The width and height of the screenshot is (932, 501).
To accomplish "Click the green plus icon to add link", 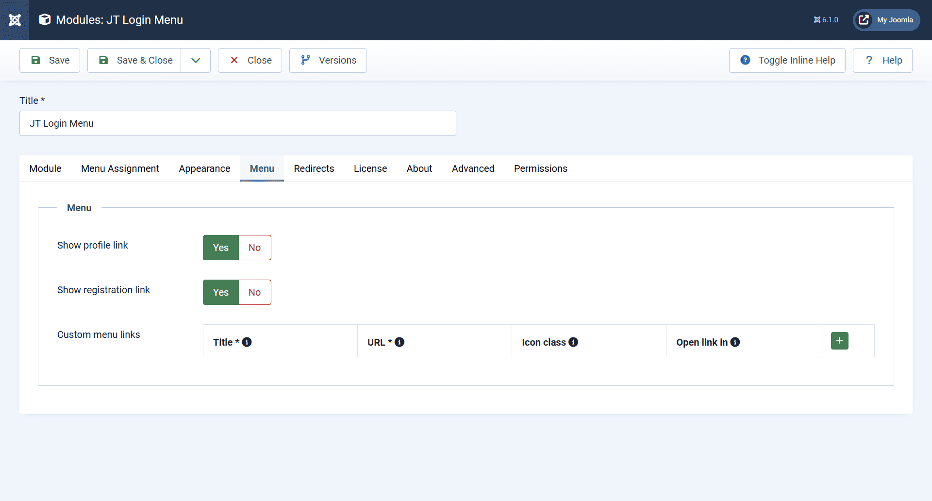I will click(x=840, y=340).
